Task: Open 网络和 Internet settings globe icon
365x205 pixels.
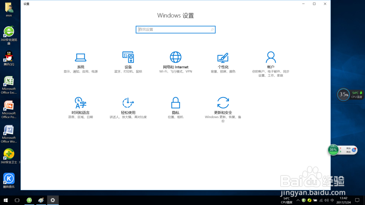Action: click(x=176, y=57)
